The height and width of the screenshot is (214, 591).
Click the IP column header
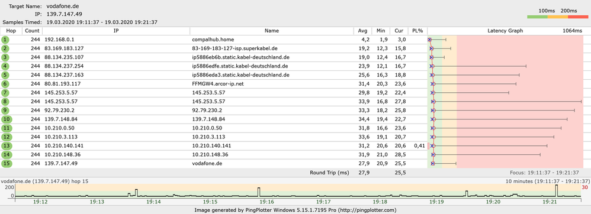pyautogui.click(x=116, y=31)
